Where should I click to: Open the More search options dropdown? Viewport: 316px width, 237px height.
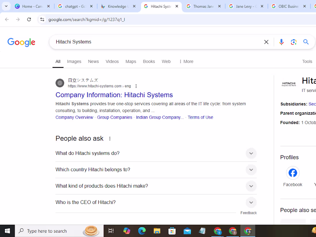click(x=186, y=61)
